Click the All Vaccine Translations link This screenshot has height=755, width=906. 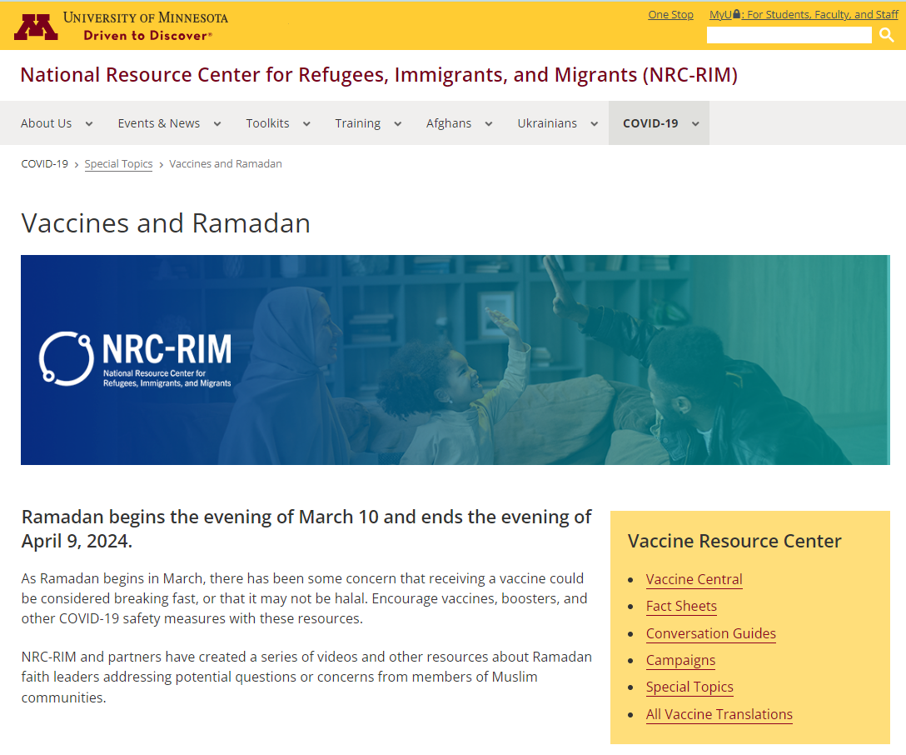tap(719, 714)
